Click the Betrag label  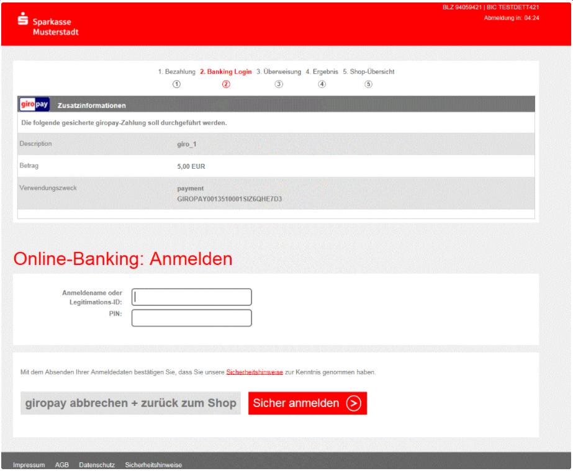29,166
